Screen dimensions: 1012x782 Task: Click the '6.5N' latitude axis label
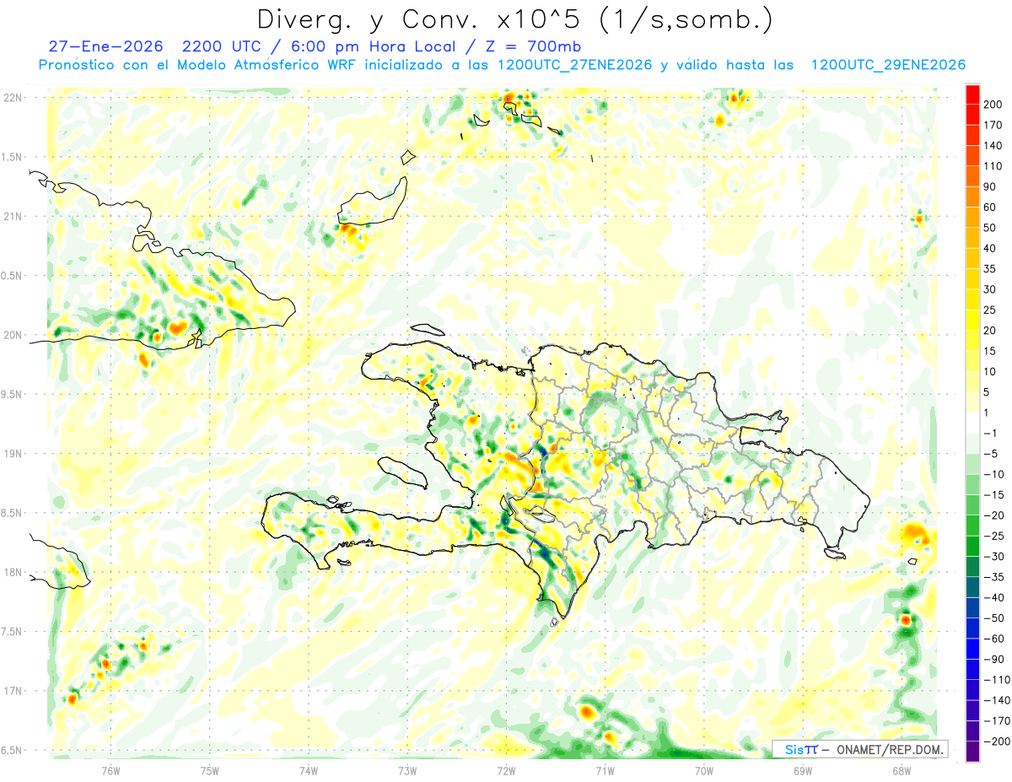click(x=12, y=750)
